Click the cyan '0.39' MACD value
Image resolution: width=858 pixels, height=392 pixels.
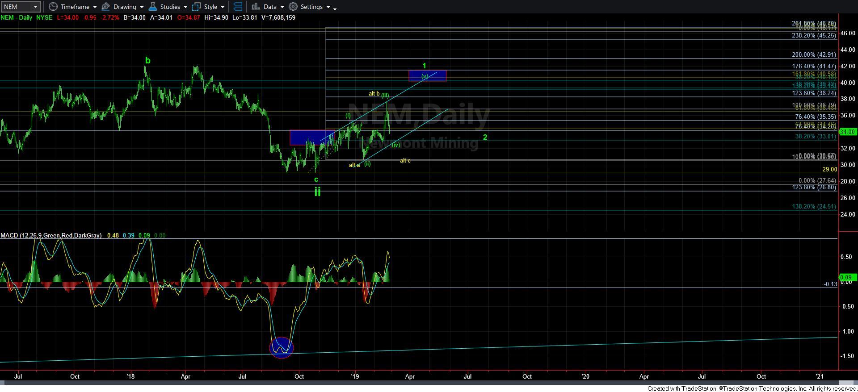point(129,235)
